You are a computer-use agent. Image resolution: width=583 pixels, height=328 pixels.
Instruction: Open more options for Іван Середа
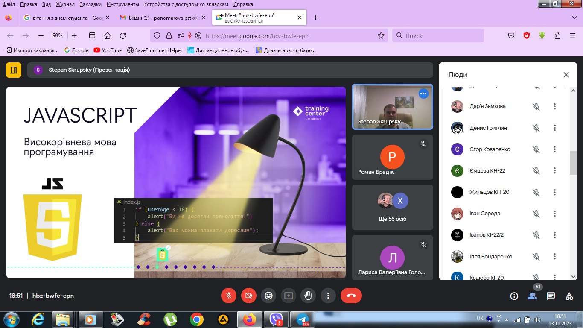pos(554,214)
